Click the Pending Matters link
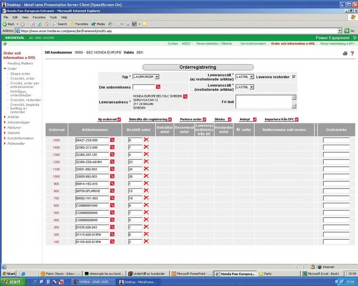The image size is (358, 286). pos(20,64)
